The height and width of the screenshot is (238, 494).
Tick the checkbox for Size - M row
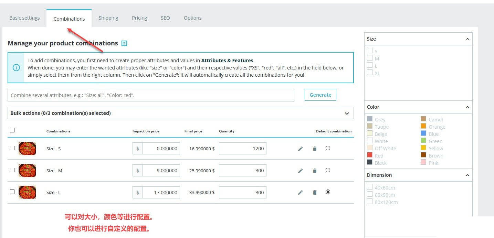(x=12, y=170)
